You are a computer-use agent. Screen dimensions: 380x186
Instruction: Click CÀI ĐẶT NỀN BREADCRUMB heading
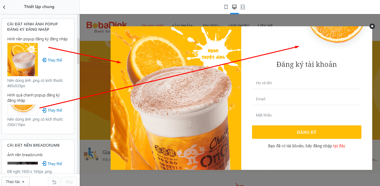coord(33,145)
